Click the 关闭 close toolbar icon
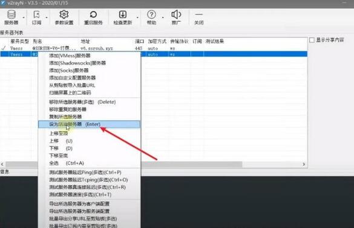Screen dimensions: 354x228 [x=198, y=17]
